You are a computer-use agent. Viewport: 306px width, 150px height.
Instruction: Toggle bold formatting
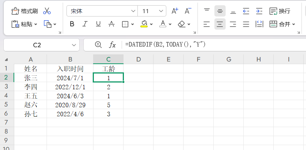coord(72,24)
